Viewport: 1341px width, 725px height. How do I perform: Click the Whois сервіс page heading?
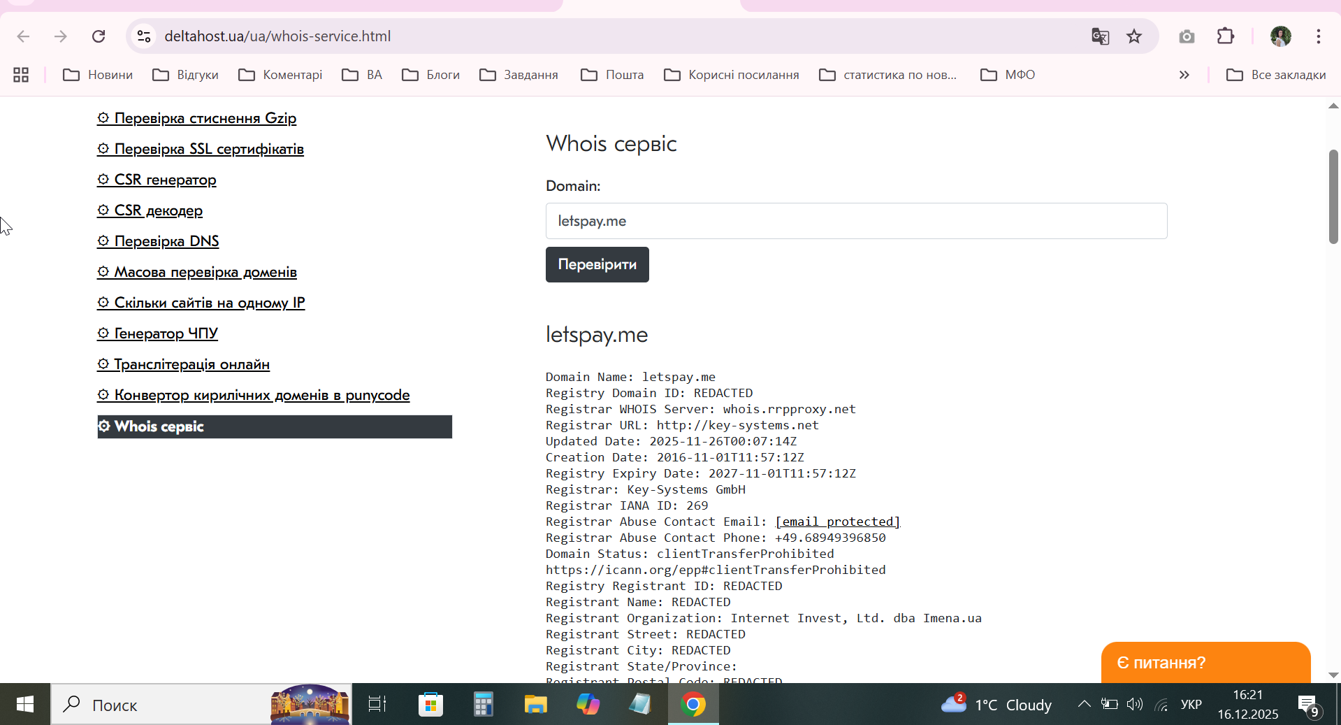[x=611, y=143]
